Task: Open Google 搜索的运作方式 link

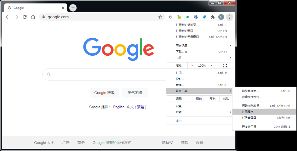Action: [x=112, y=143]
